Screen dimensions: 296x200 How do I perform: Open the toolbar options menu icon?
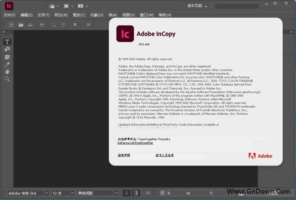pyautogui.click(x=88, y=25)
